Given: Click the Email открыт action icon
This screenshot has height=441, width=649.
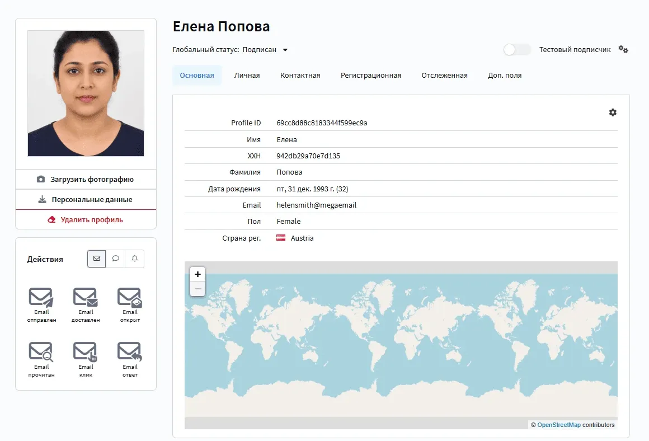Looking at the screenshot, I should click(x=130, y=297).
